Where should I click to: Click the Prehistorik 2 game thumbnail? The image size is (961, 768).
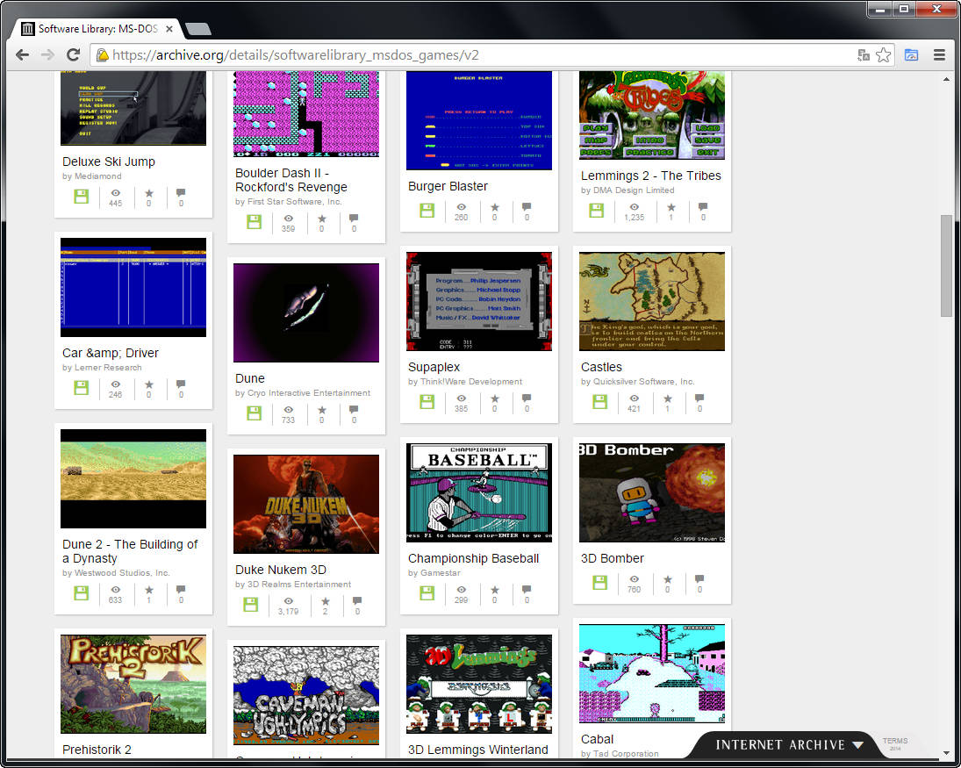(x=133, y=684)
